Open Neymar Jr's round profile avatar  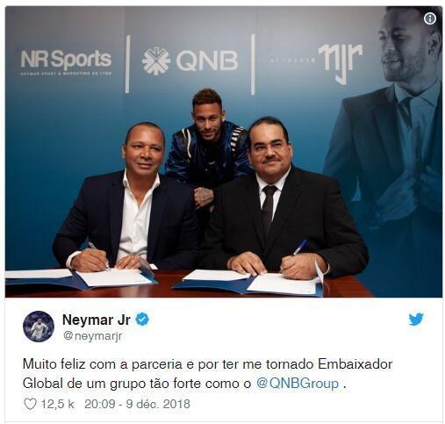click(x=39, y=327)
